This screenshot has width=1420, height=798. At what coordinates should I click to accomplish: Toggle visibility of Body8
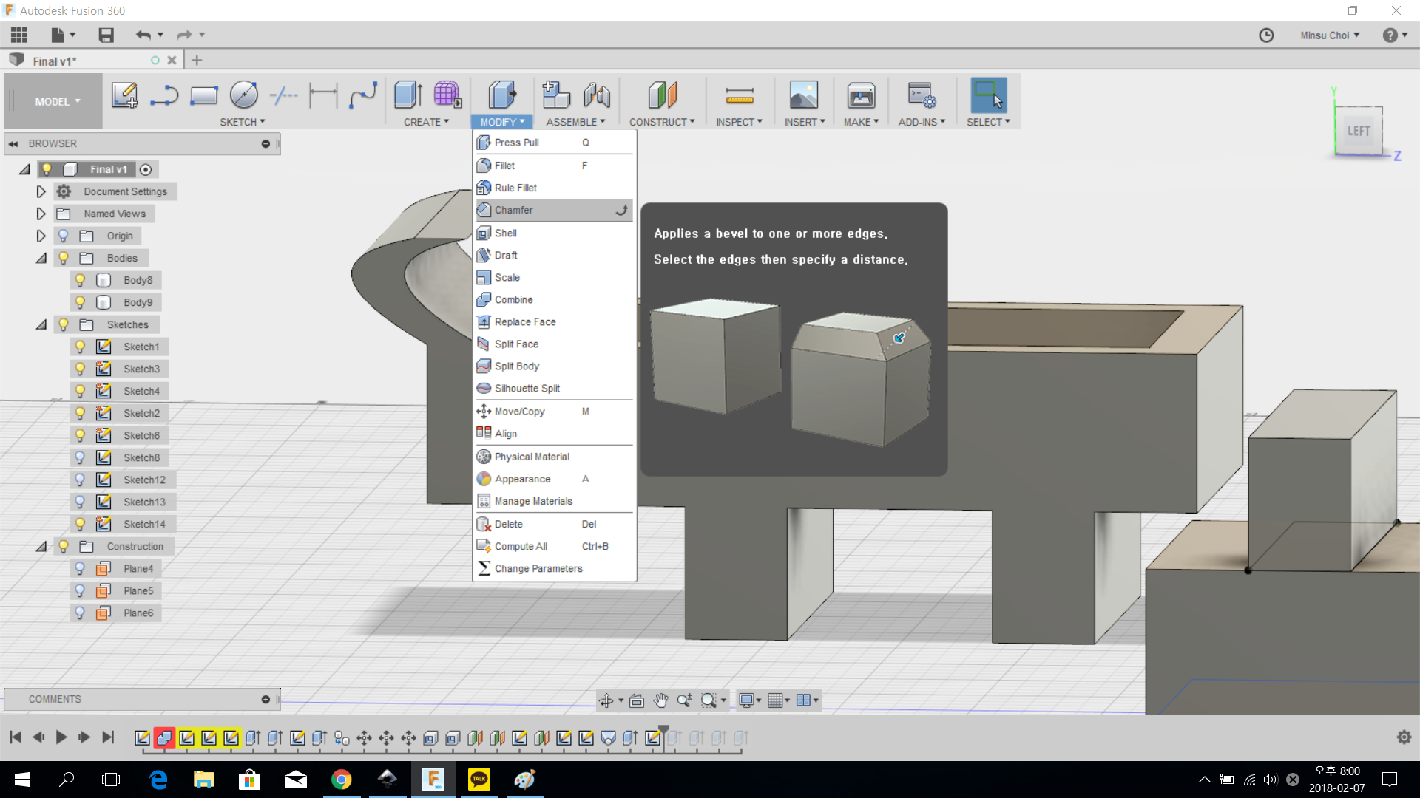pos(80,280)
